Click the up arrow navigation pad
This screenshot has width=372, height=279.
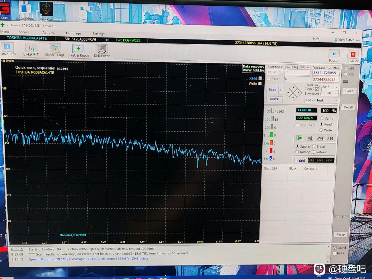tap(293, 87)
